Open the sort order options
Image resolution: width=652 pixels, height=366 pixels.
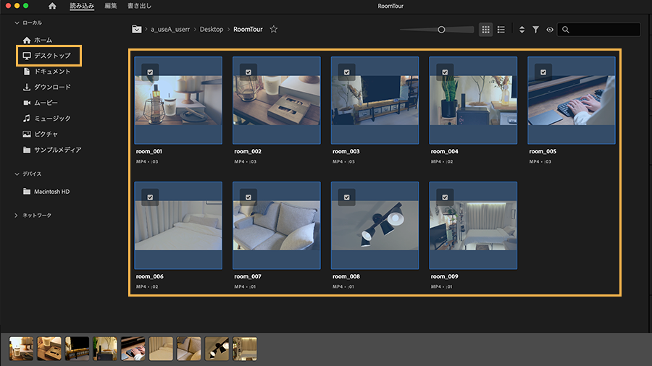[522, 30]
